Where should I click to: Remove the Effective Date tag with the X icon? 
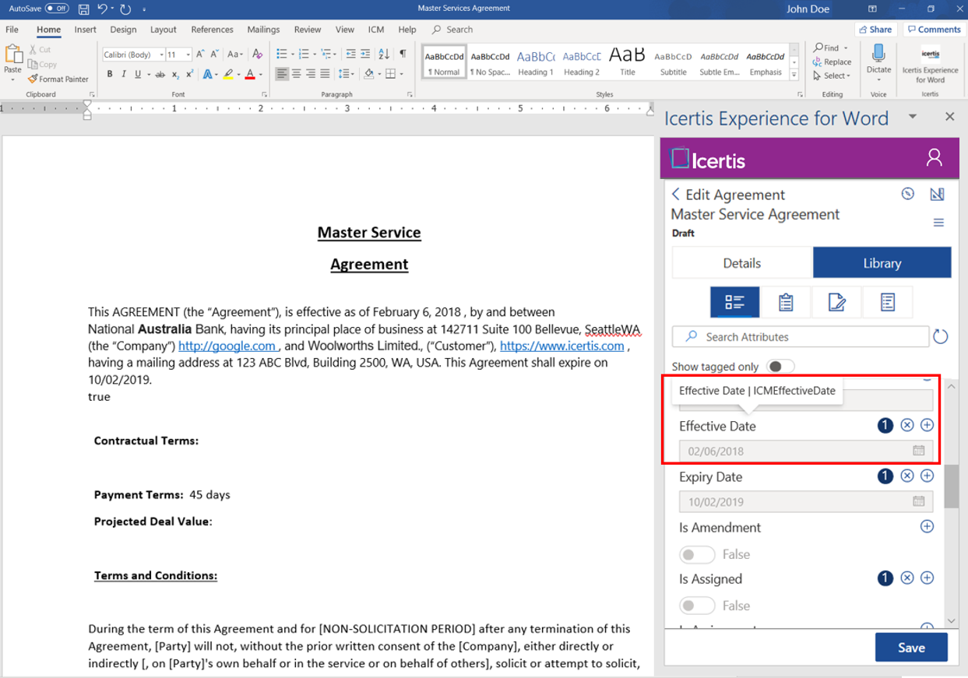[907, 425]
